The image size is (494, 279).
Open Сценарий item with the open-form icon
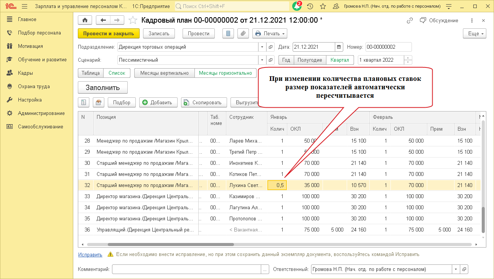point(270,60)
